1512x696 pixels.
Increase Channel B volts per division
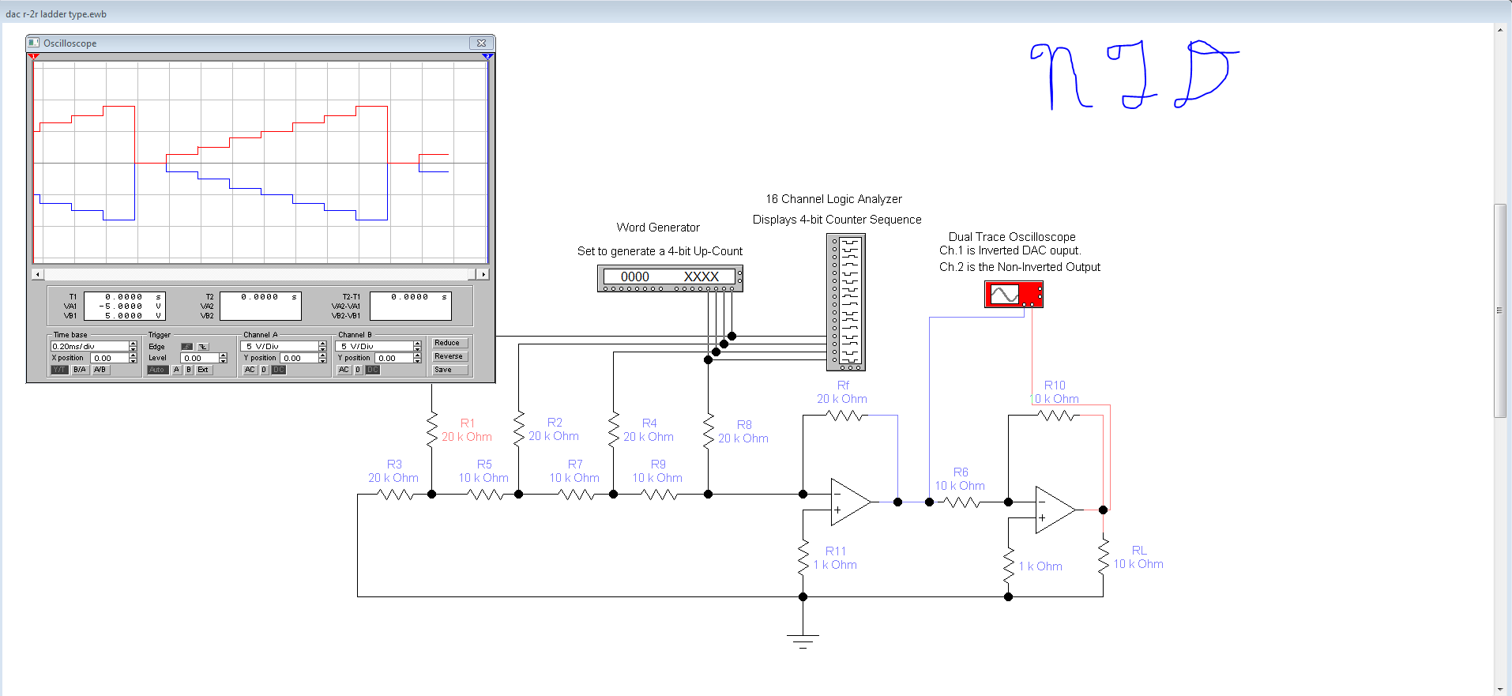[417, 344]
